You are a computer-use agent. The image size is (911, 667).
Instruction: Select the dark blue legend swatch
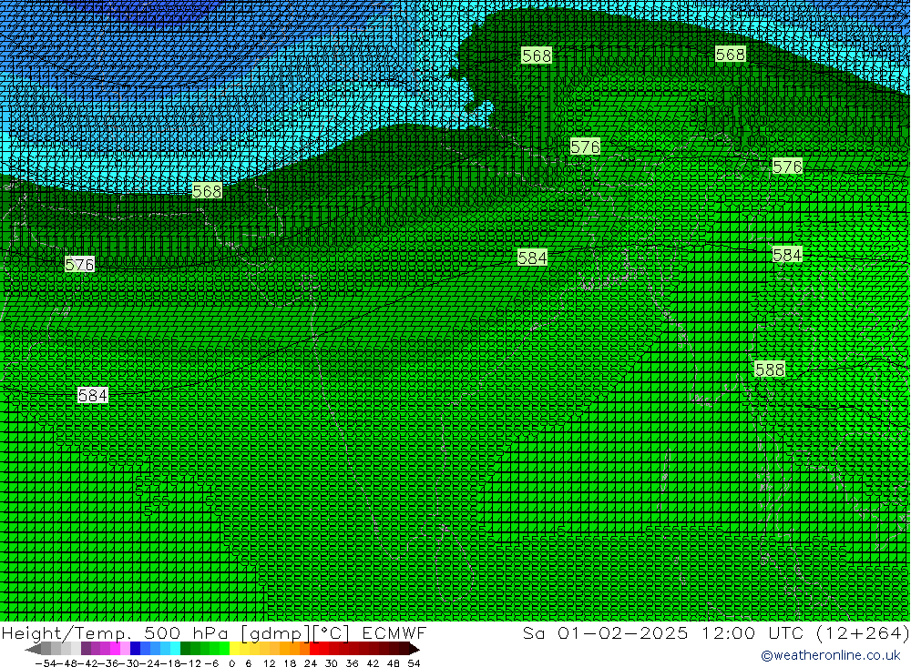[x=135, y=649]
